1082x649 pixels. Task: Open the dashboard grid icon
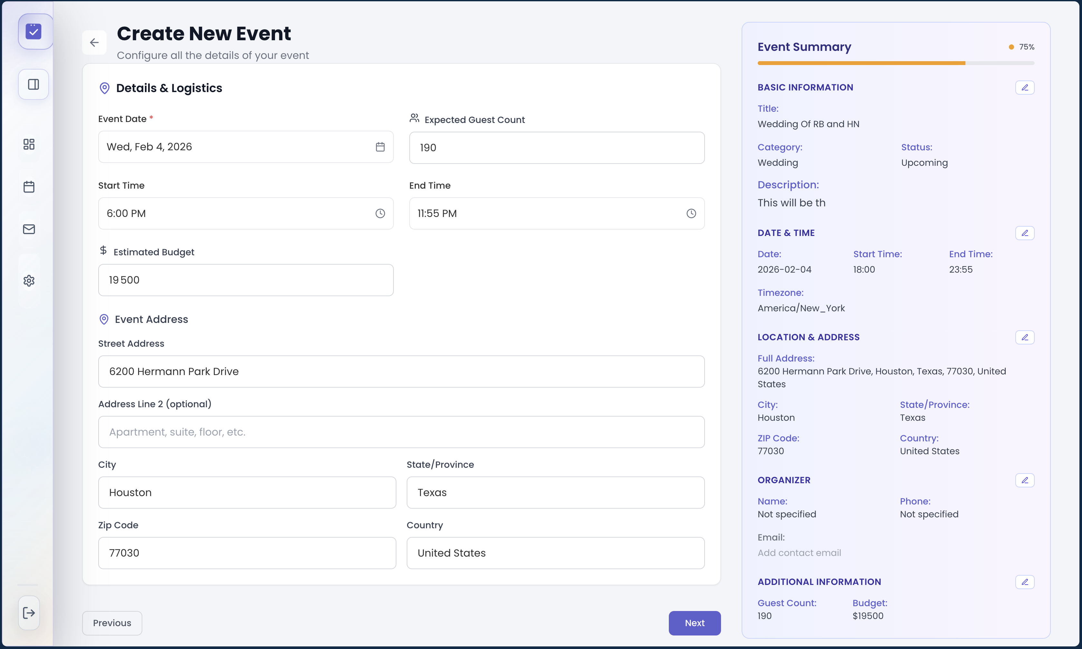pyautogui.click(x=29, y=144)
